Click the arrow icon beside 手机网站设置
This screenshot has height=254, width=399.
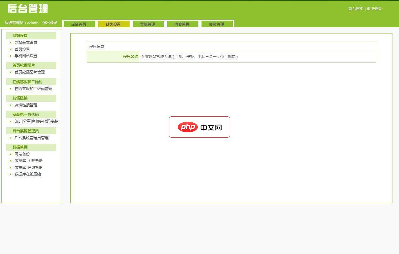[x=10, y=56]
